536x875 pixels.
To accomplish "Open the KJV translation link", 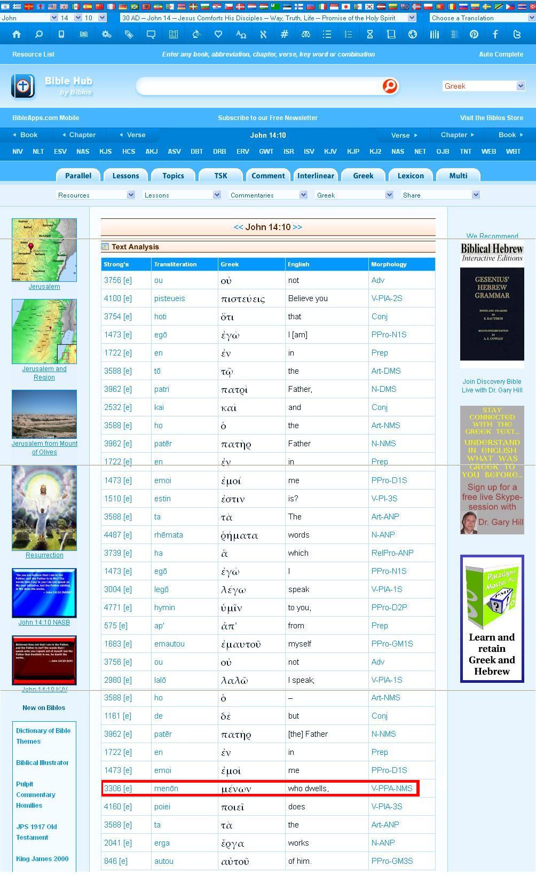I will tap(330, 151).
